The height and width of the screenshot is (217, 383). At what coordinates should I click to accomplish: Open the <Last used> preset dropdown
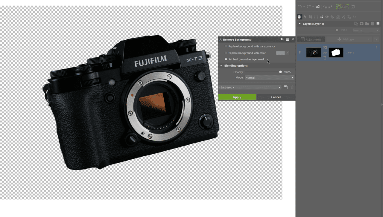coord(250,87)
